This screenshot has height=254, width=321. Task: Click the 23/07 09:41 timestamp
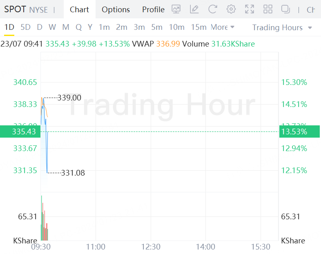22,44
